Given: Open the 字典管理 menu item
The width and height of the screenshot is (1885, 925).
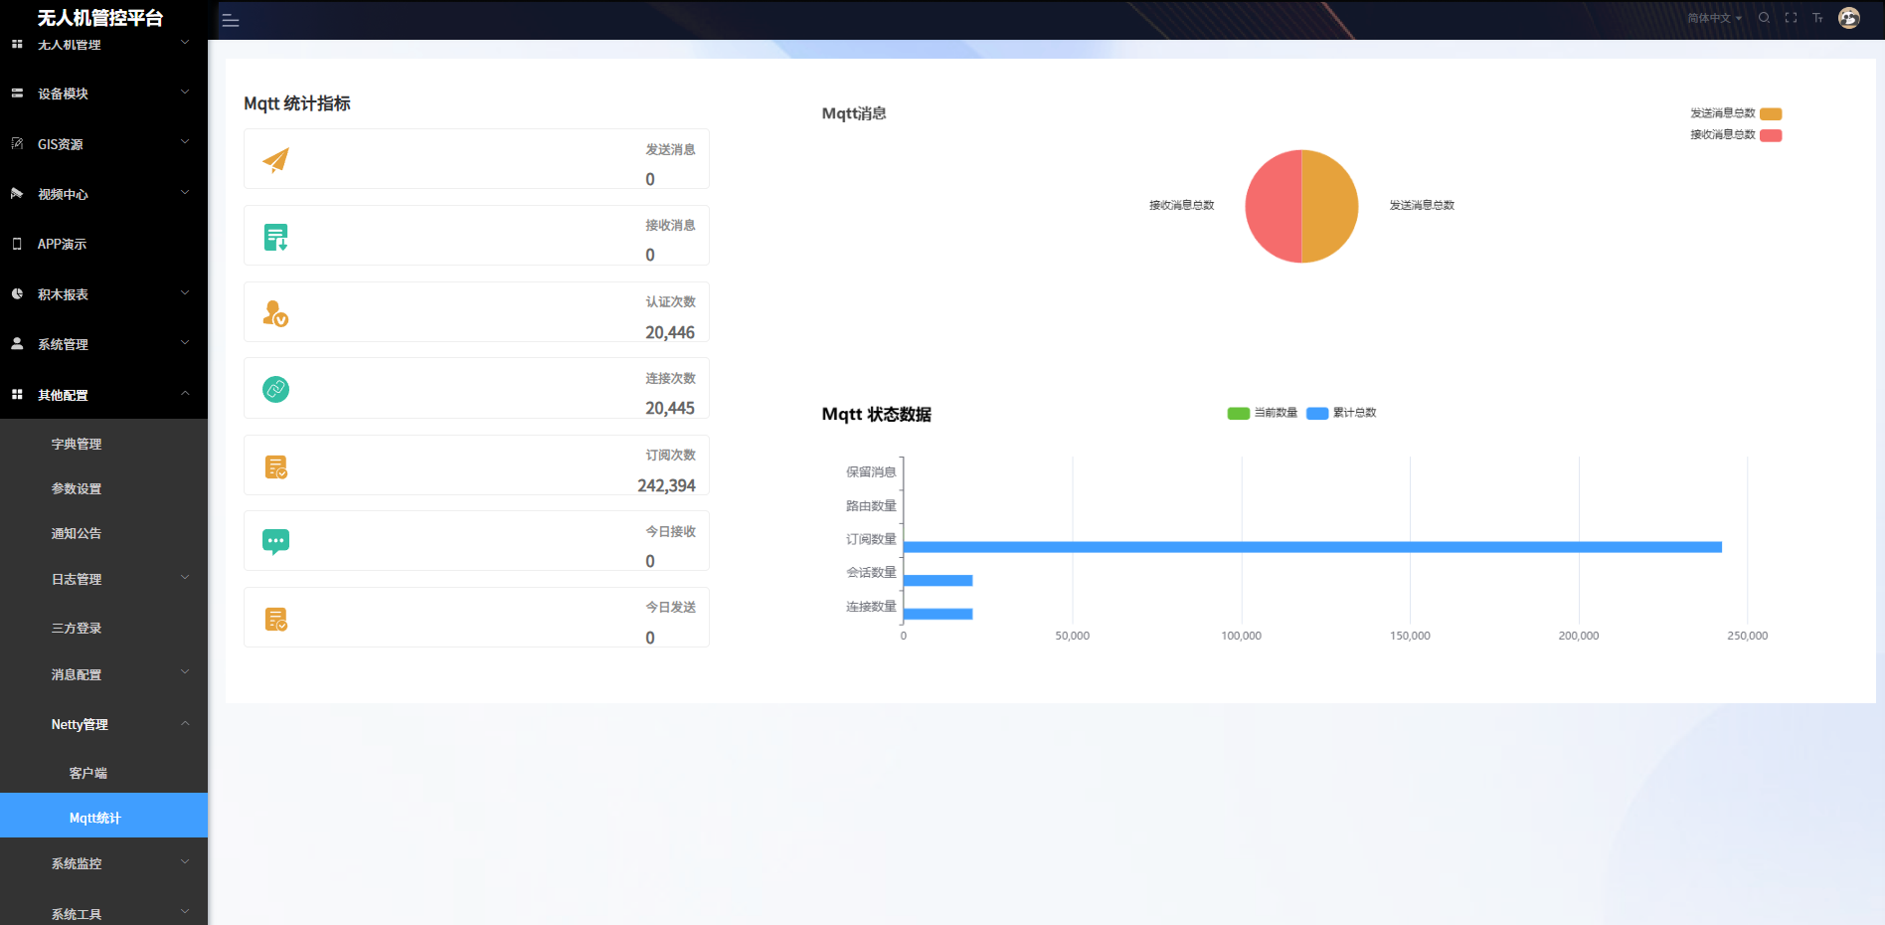Looking at the screenshot, I should pos(77,444).
